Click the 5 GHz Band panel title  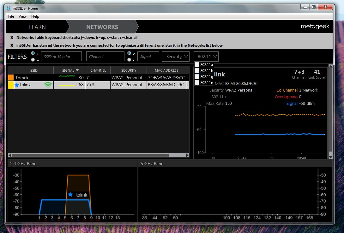click(152, 164)
